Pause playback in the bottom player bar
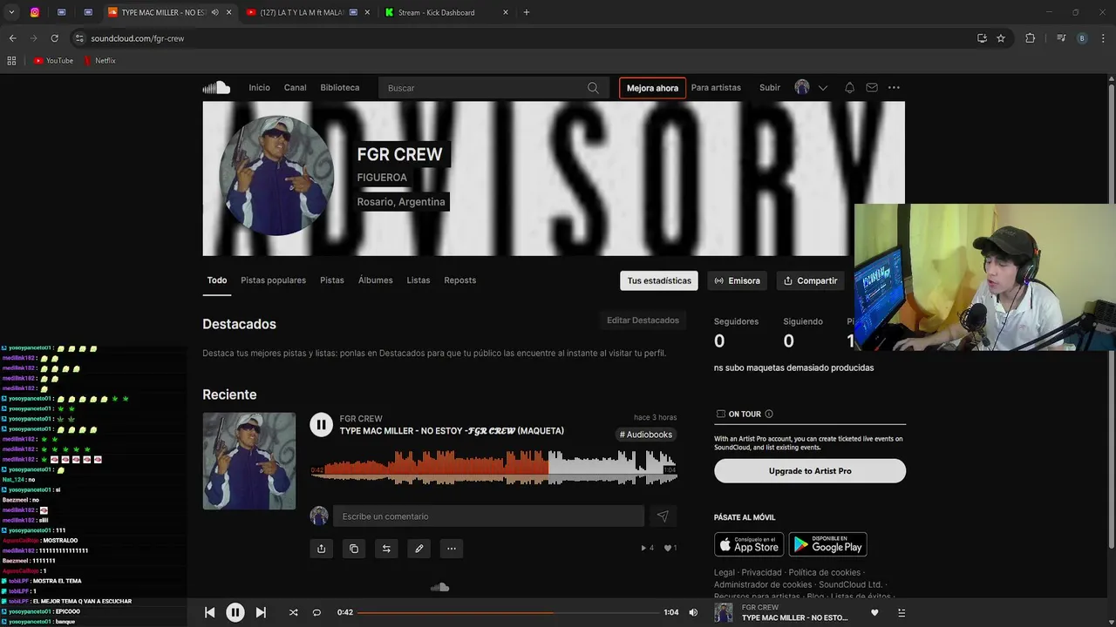Screen dimensions: 1116x627 pyautogui.click(x=235, y=612)
